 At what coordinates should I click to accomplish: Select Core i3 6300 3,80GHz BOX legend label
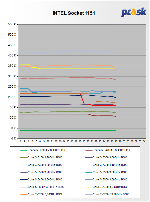pyautogui.click(x=110, y=157)
